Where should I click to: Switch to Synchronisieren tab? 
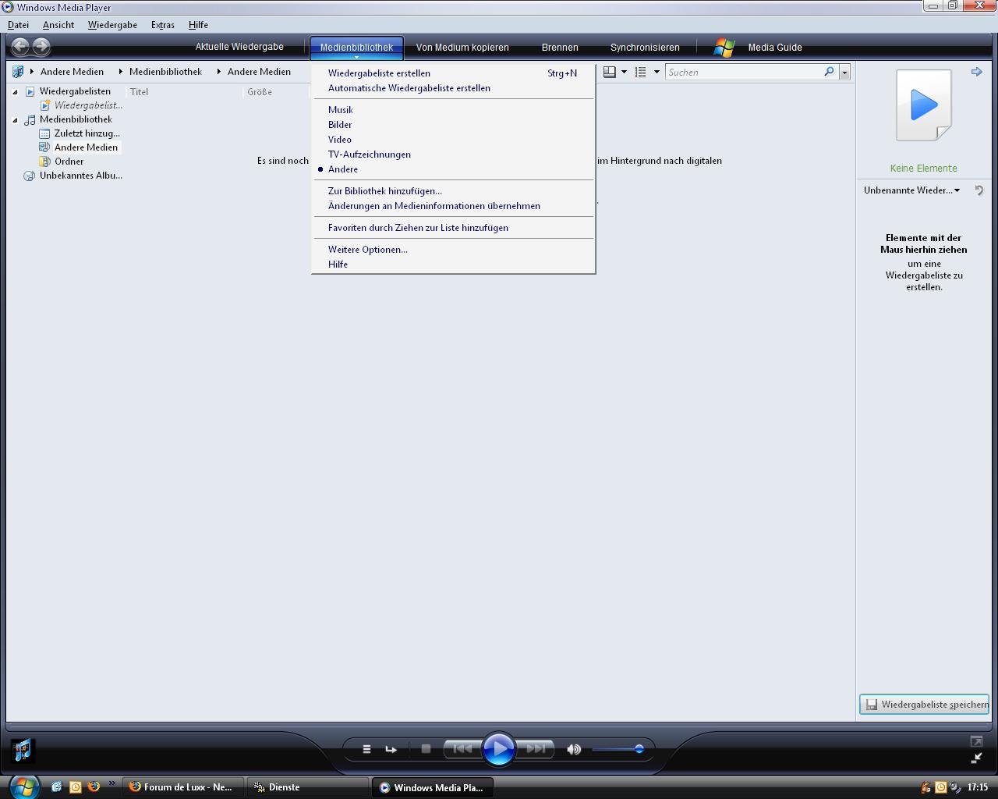tap(645, 48)
